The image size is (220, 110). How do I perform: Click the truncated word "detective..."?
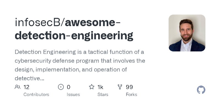[29, 78]
